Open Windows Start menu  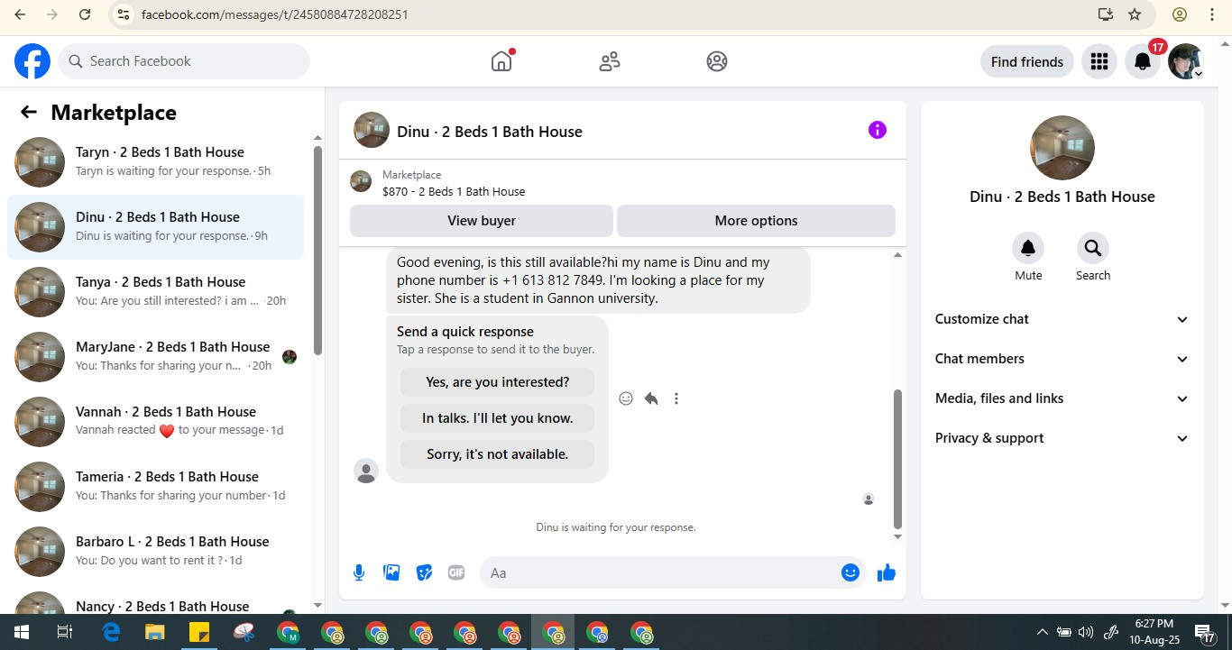(21, 632)
